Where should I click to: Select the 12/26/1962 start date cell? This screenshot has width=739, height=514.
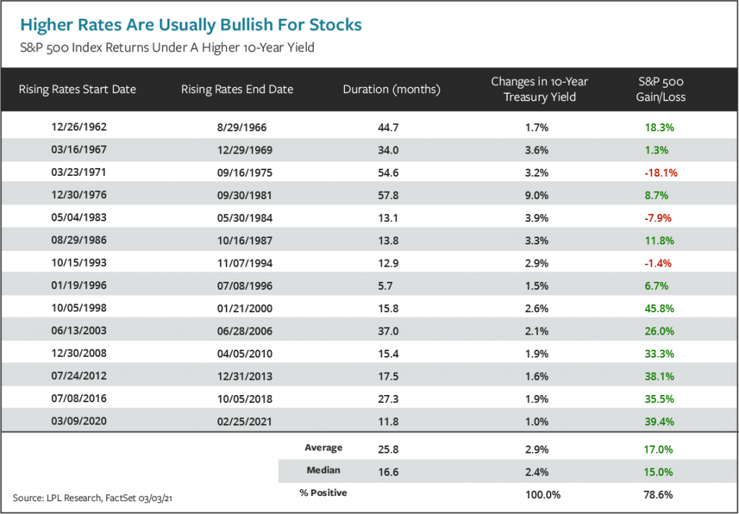click(76, 128)
